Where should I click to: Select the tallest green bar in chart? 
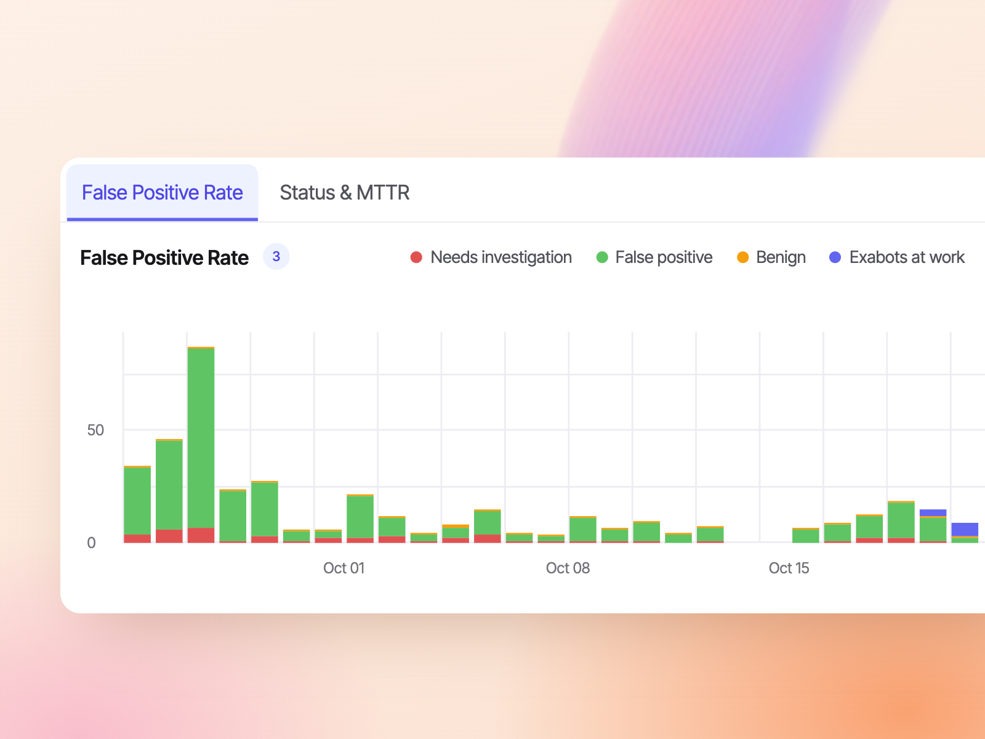(201, 438)
